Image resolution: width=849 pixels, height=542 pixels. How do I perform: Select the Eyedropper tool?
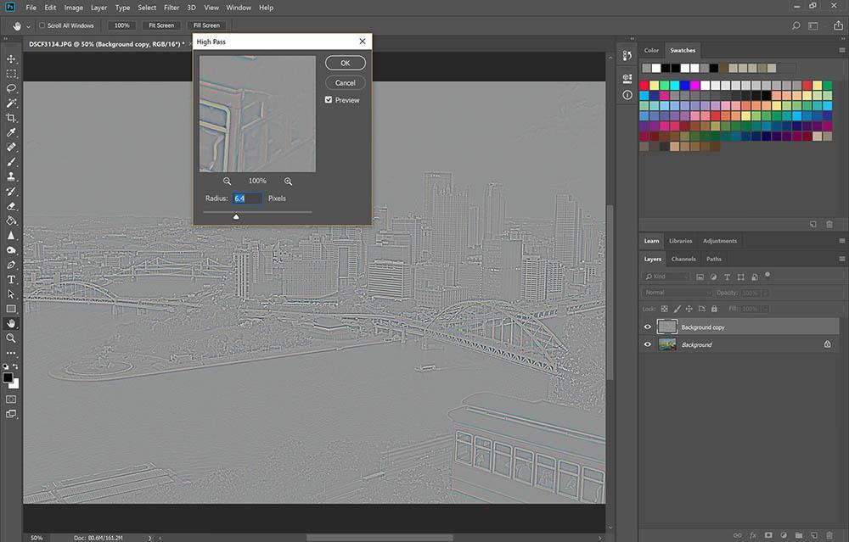pos(12,133)
